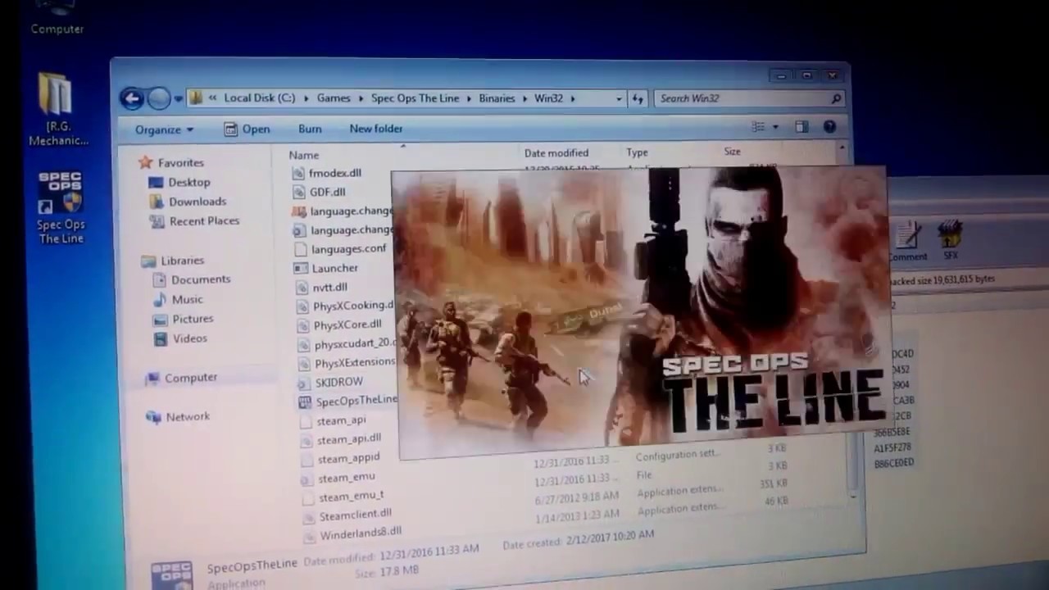Click the Change your view icon
The height and width of the screenshot is (590, 1049).
[758, 127]
